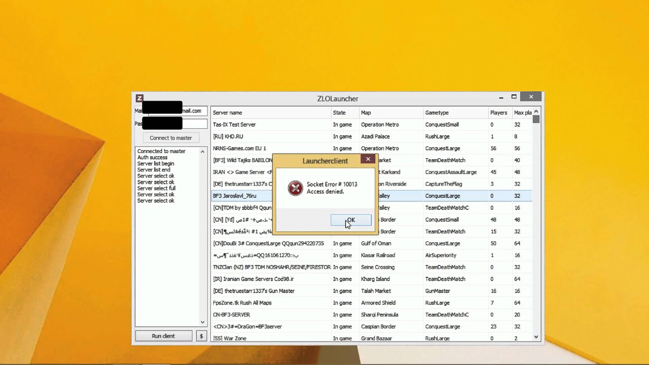
Task: Select the [SS] War Zone server
Action: click(372, 338)
